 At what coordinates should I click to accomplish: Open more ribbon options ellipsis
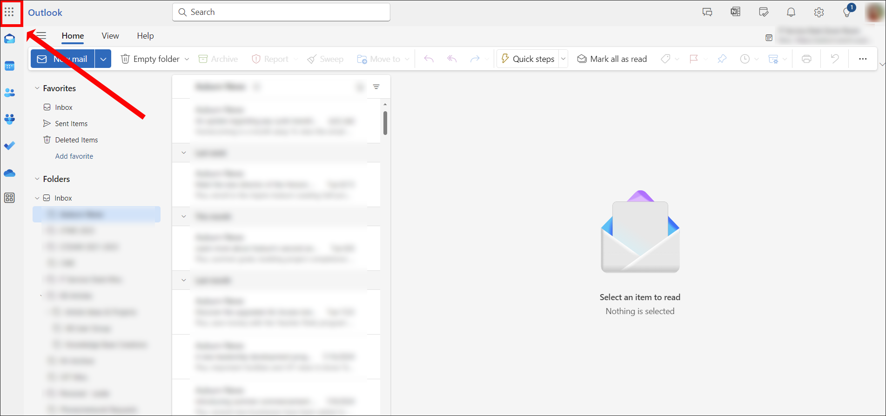point(863,59)
